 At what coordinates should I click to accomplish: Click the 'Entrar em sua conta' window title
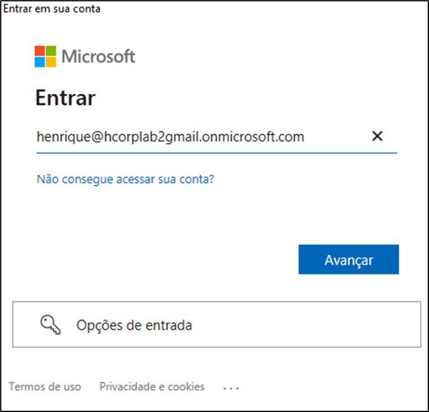52,9
